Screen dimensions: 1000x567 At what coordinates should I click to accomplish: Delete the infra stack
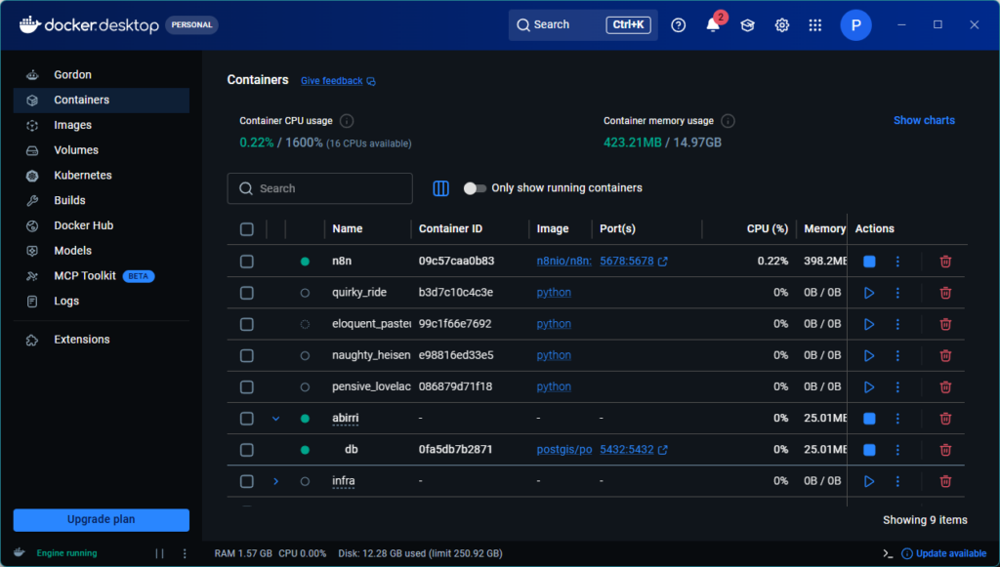[945, 481]
